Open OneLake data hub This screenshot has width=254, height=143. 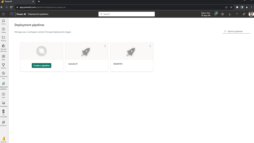click(3, 48)
